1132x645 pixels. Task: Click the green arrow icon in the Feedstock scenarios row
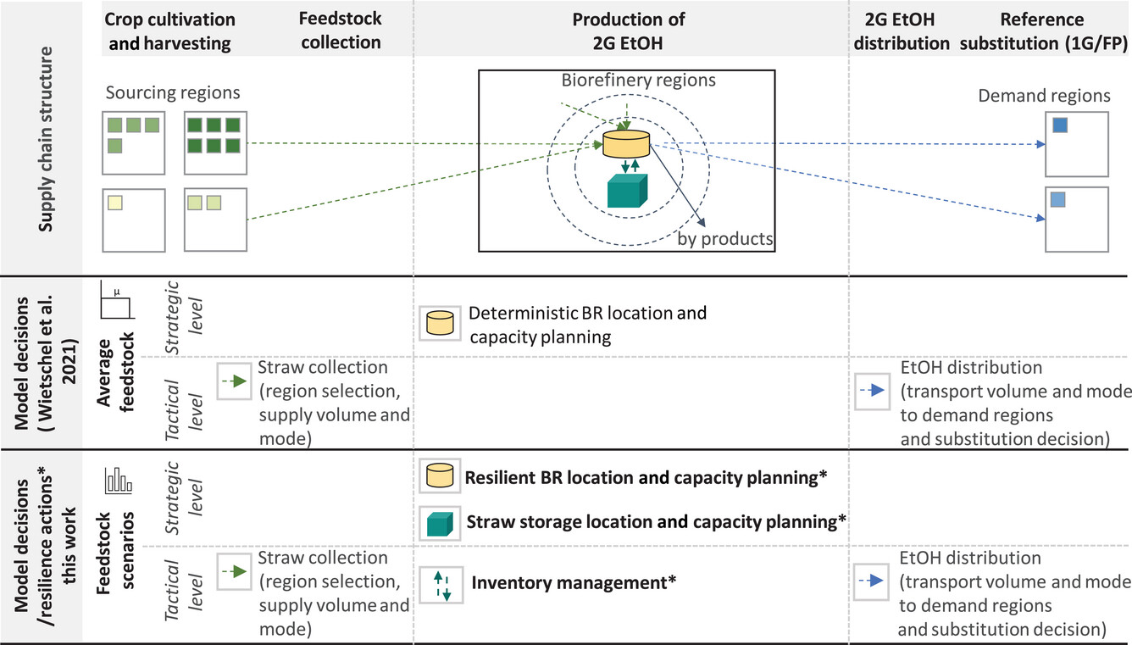point(232,571)
